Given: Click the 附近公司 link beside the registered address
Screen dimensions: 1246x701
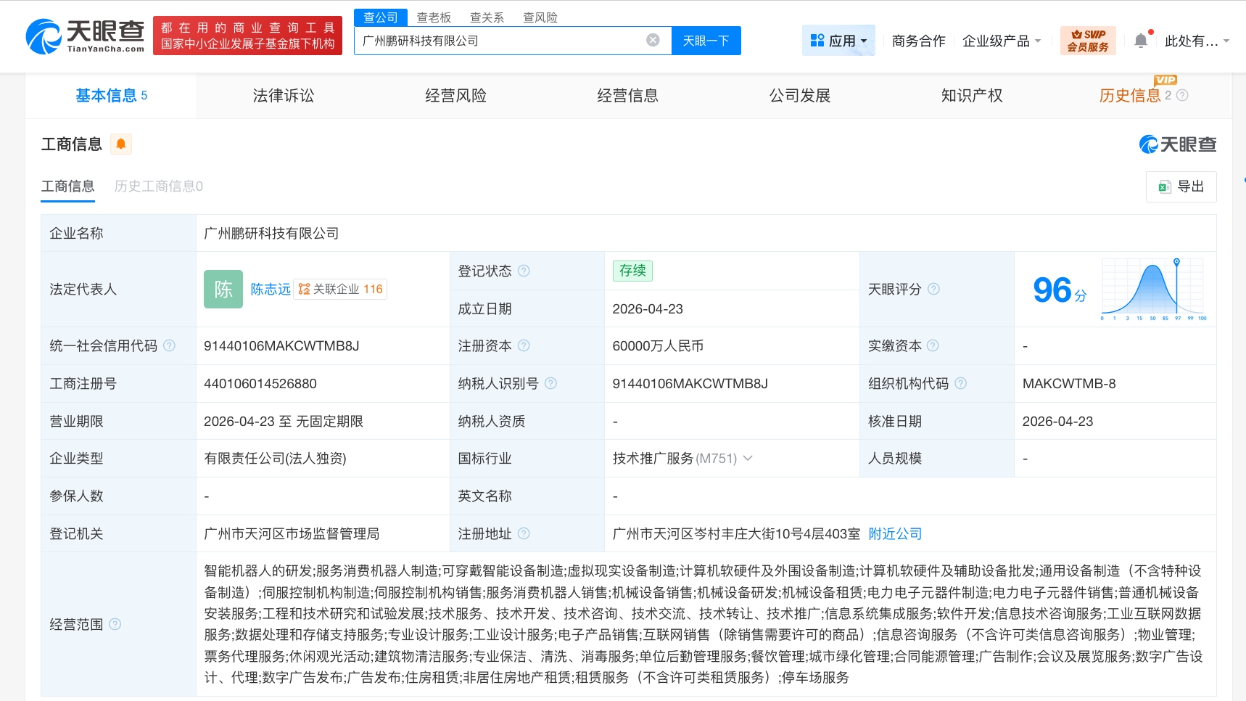Looking at the screenshot, I should (894, 533).
